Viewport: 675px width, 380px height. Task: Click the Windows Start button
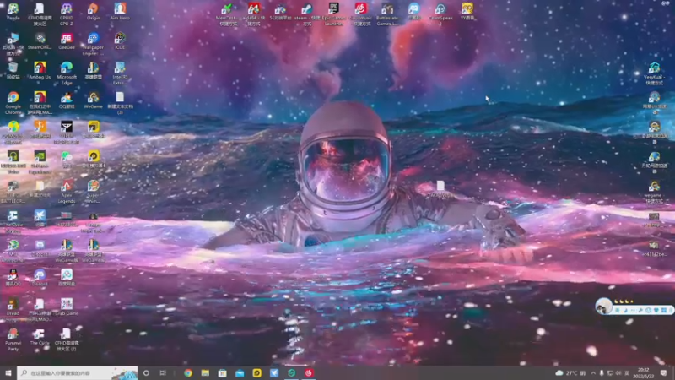click(8, 372)
